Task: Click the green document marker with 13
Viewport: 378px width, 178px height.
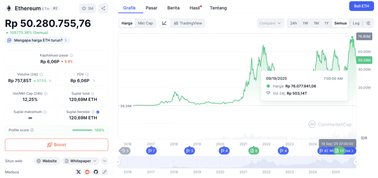Action: pyautogui.click(x=339, y=151)
